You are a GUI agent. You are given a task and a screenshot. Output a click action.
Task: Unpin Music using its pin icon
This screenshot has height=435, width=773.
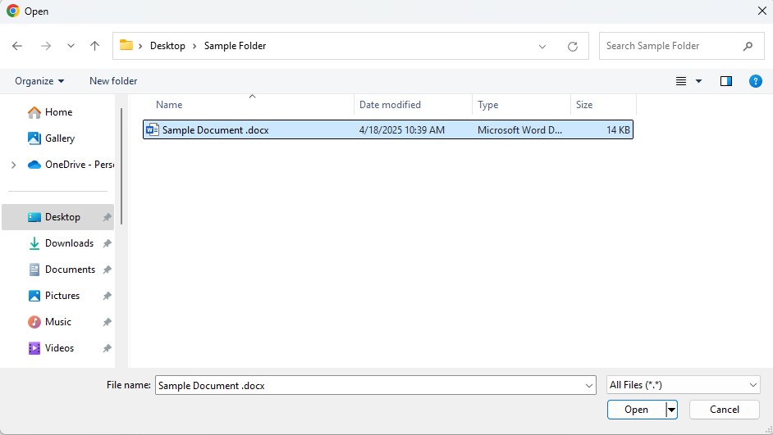pos(107,322)
